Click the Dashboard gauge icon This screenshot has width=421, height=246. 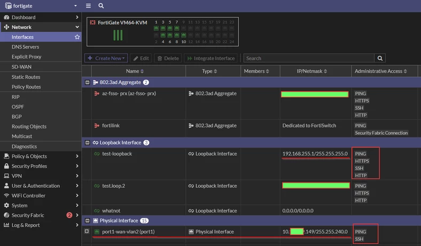coord(6,17)
